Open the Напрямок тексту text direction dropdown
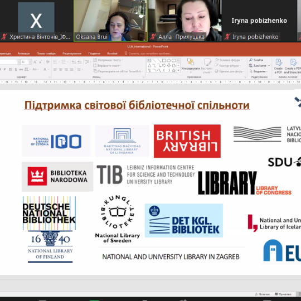Viewport: 301px width, 301px height. pyautogui.click(x=108, y=60)
